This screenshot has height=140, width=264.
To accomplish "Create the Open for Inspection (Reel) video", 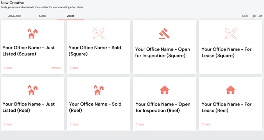I will 140,124.
